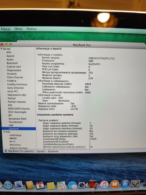Select Audio in the hardware list
Screen dimensions: 146x195
point(10,60)
